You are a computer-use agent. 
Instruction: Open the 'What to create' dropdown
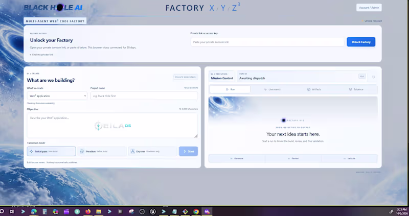tap(57, 96)
